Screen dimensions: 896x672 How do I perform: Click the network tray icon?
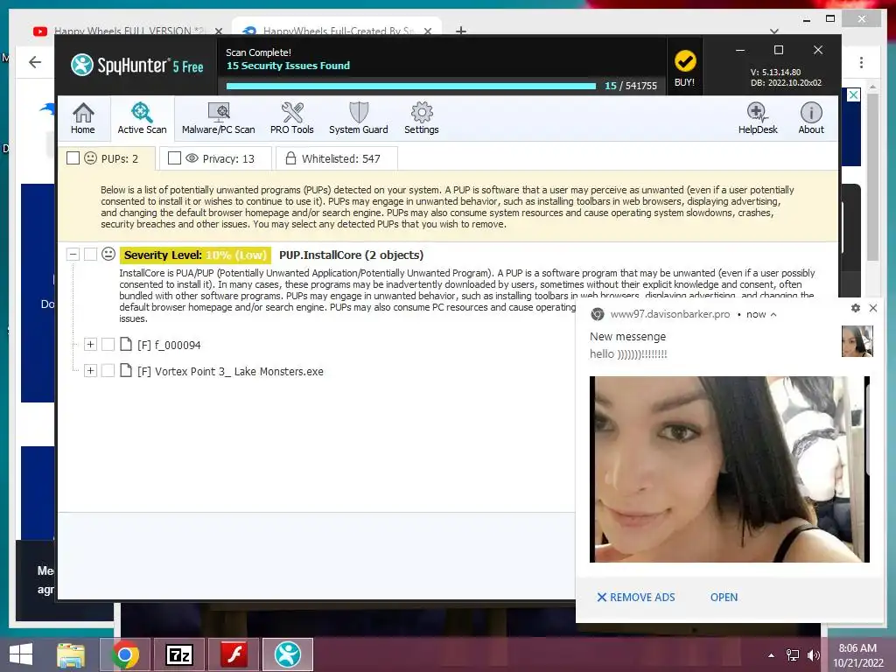coord(793,655)
